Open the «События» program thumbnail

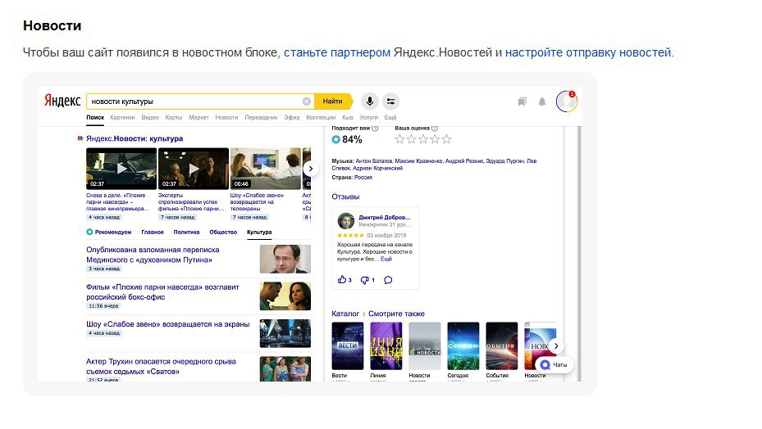coord(501,346)
